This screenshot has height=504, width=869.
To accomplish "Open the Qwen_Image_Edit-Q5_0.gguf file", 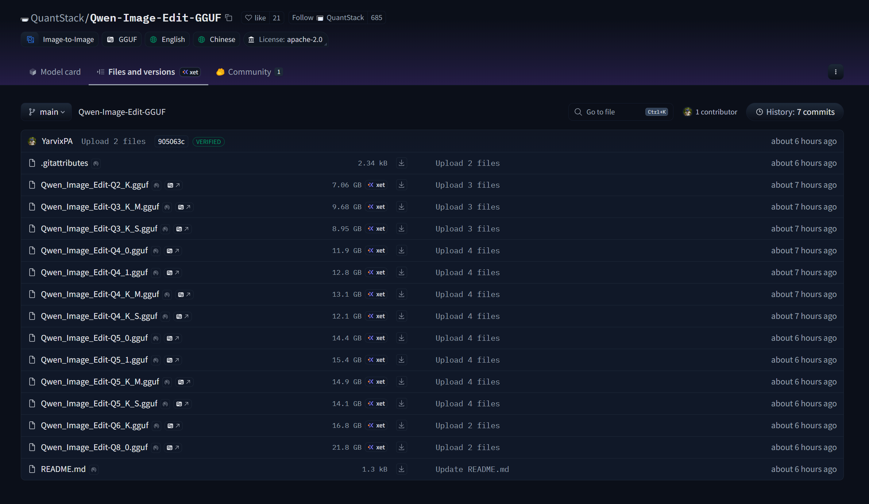I will point(94,338).
